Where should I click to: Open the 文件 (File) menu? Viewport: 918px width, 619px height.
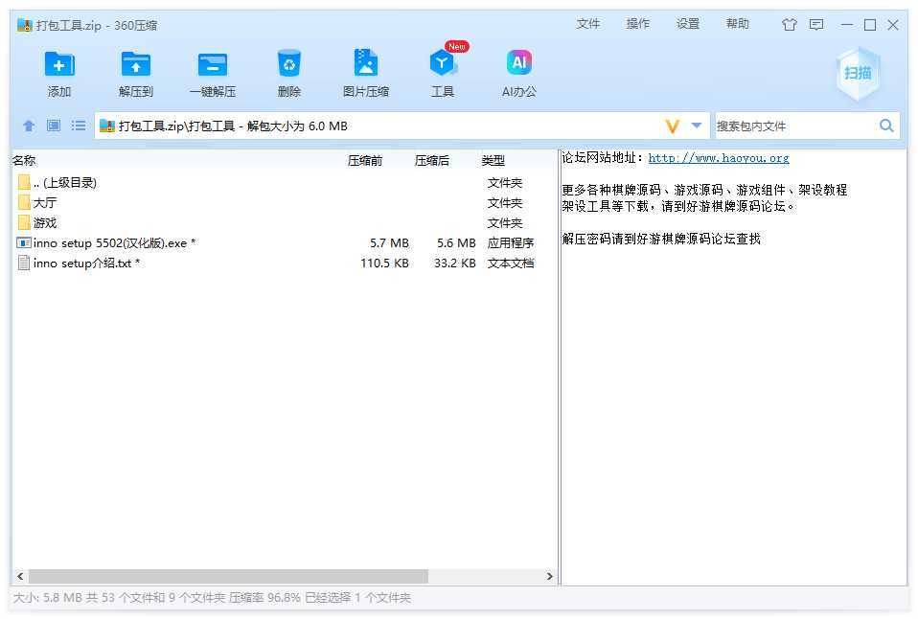tap(587, 24)
